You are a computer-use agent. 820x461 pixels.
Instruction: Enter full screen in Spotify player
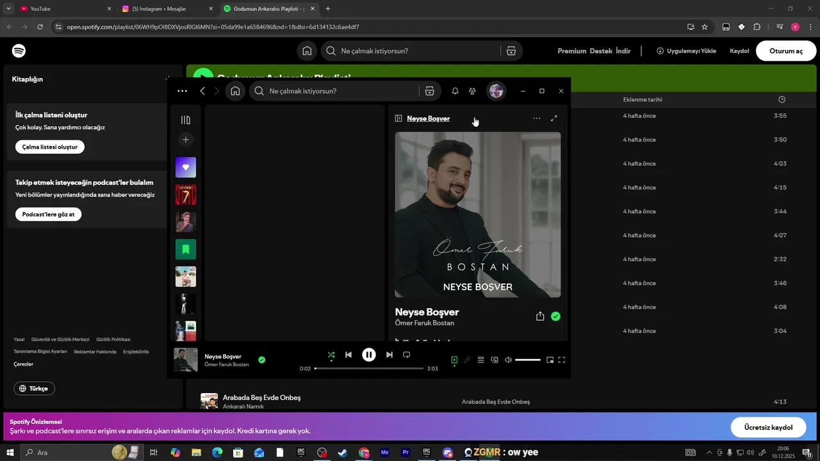pos(562,360)
